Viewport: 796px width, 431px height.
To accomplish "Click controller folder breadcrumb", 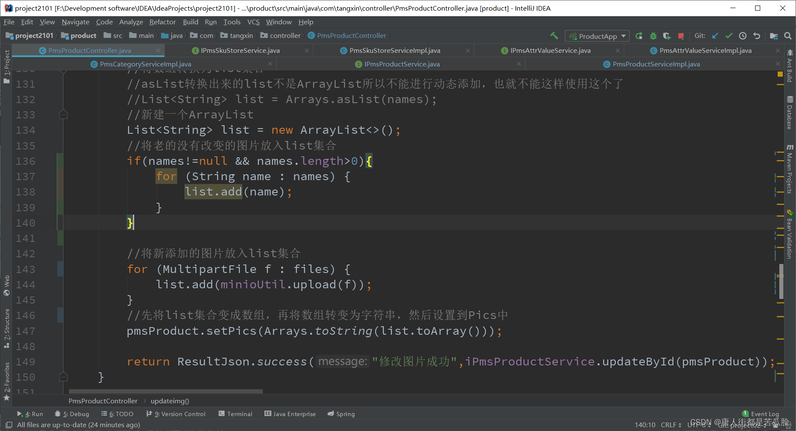I will tap(281, 35).
